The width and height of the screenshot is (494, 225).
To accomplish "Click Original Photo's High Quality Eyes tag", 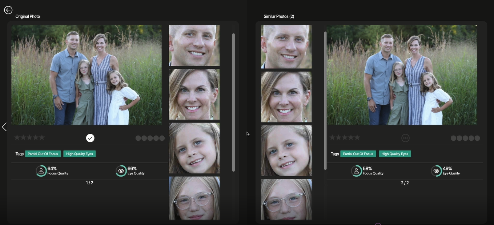I will point(80,154).
